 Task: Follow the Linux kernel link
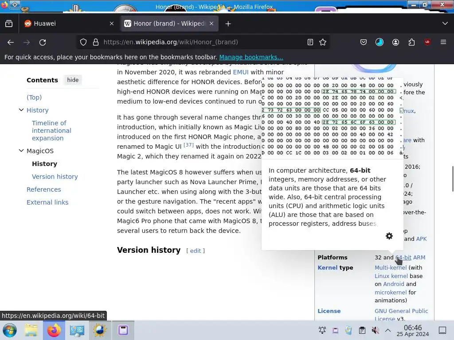[x=391, y=276]
